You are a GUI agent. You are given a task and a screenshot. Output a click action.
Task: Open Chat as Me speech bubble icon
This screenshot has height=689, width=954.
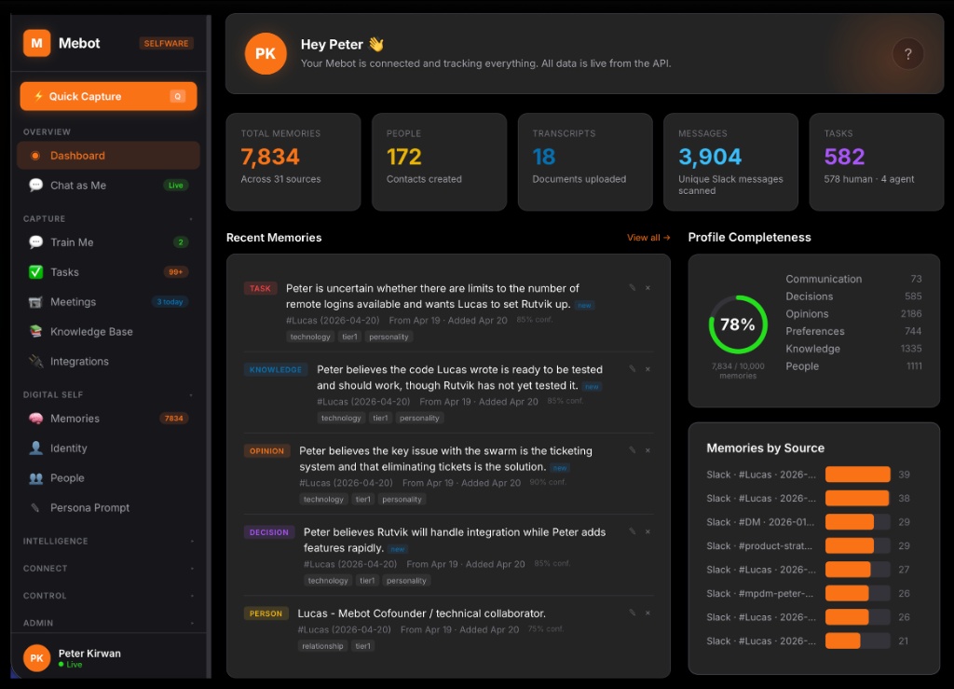click(36, 185)
